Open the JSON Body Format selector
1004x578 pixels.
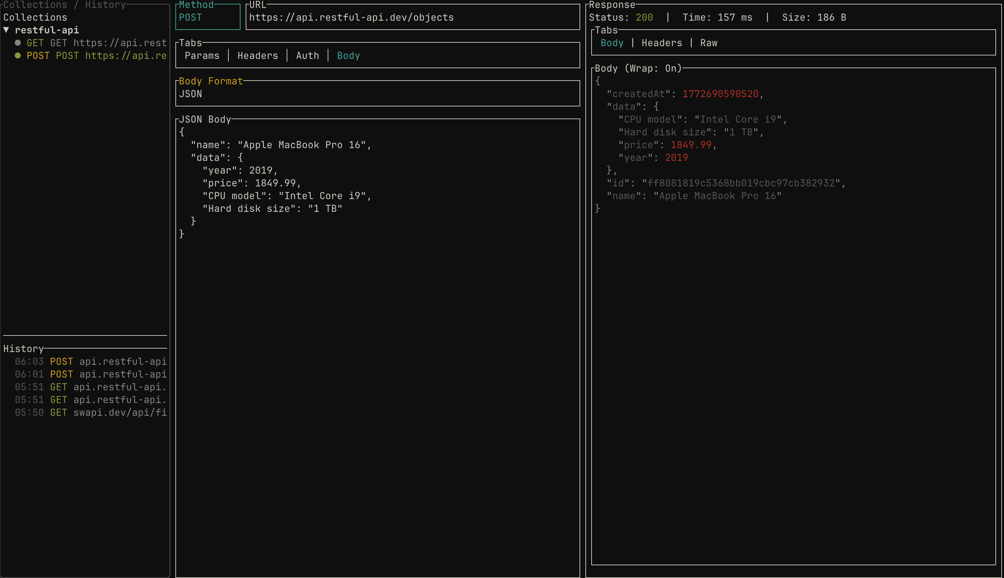(377, 94)
